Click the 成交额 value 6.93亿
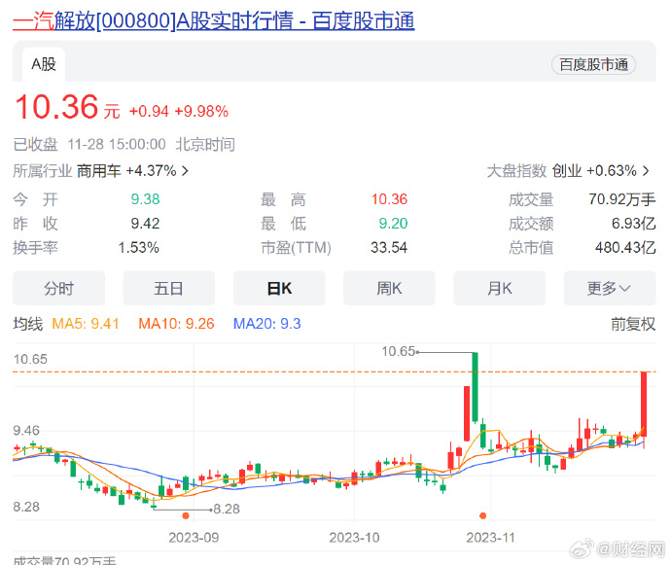 (633, 224)
